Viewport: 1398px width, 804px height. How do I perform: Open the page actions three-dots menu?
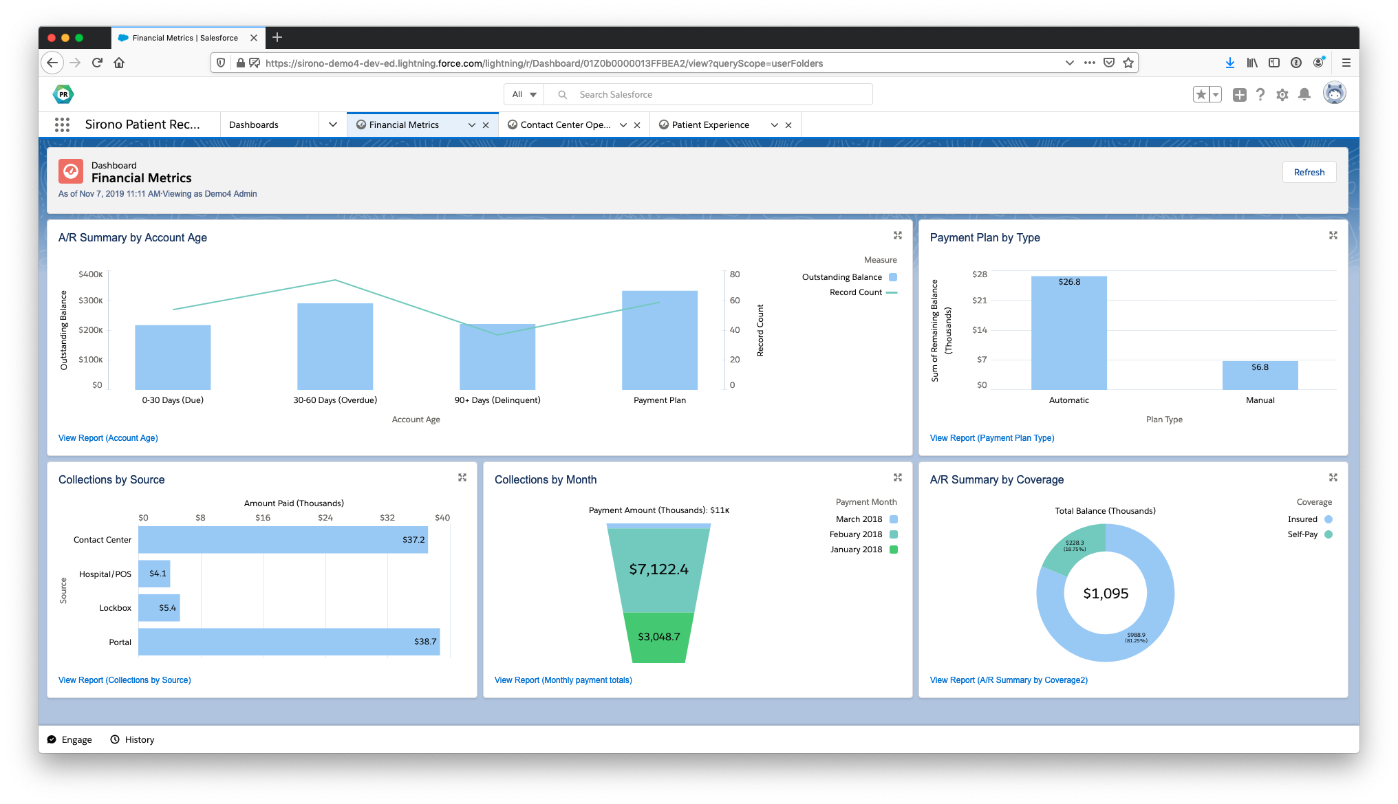[x=1090, y=63]
